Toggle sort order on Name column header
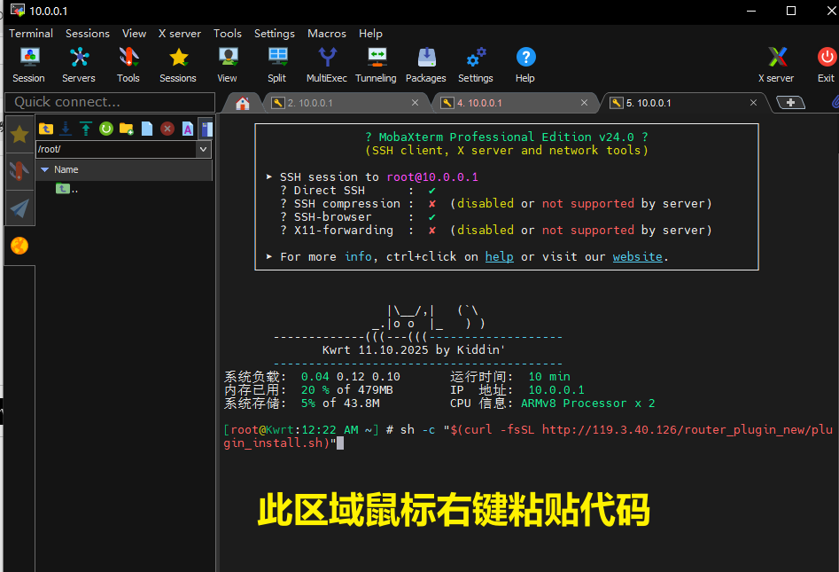The image size is (839, 572). coord(66,169)
